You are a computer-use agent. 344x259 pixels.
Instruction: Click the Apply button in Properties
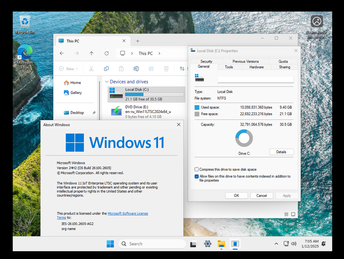[287, 196]
